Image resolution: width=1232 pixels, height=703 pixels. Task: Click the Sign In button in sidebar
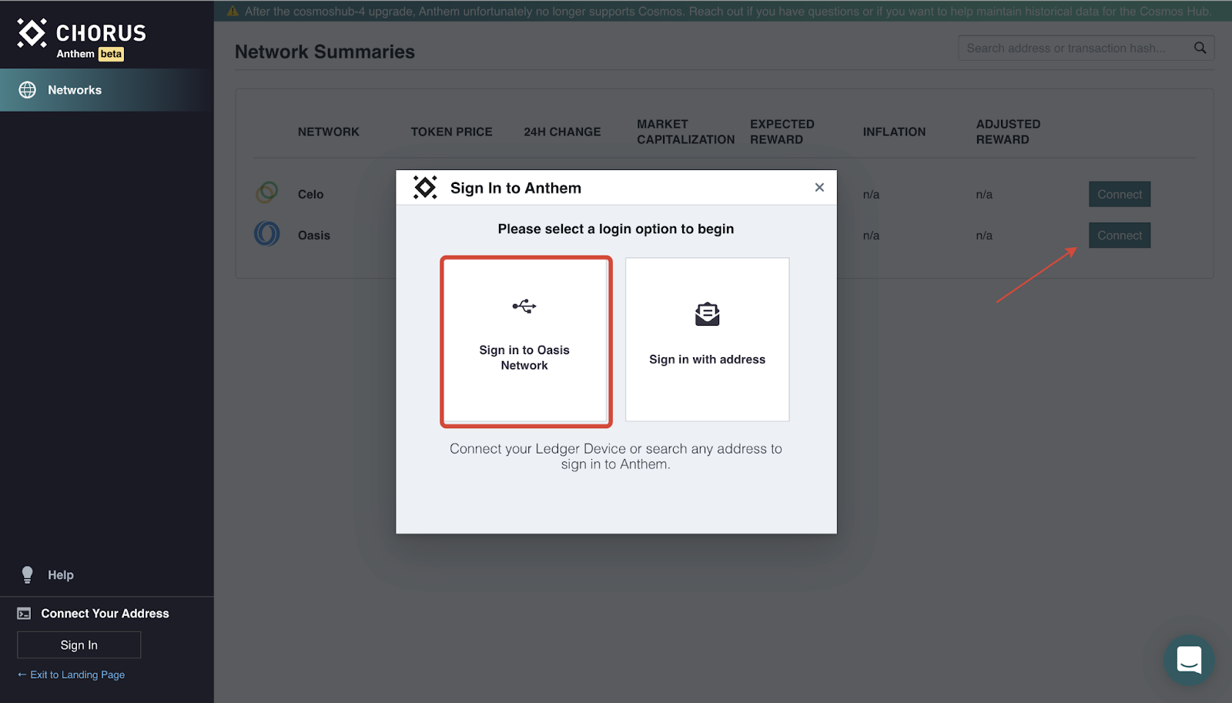[79, 645]
